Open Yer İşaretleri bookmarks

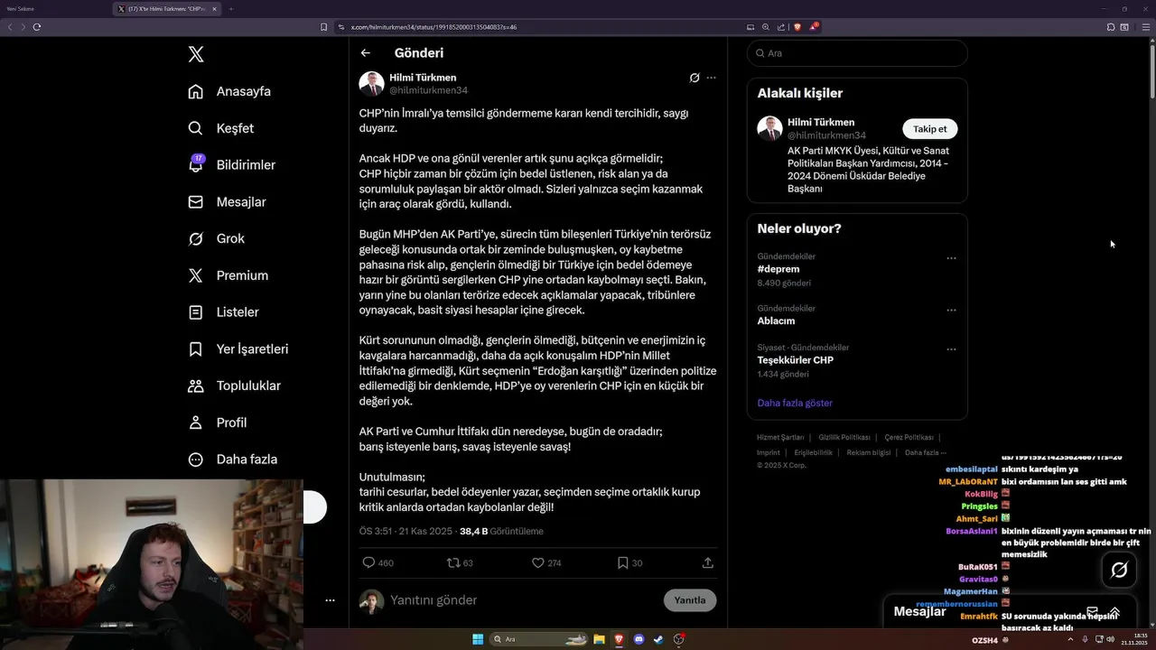[x=238, y=348]
